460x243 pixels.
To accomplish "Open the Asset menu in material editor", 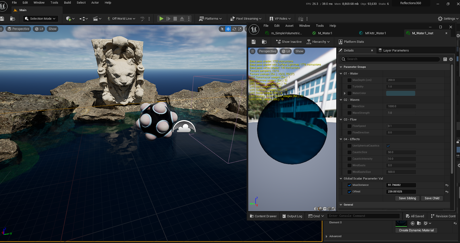I will click(289, 26).
